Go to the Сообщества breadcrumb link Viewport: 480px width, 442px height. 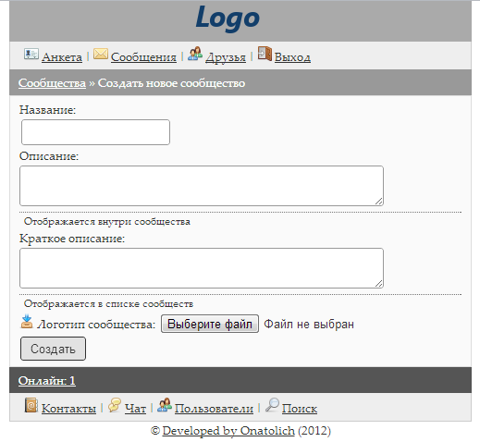point(52,83)
